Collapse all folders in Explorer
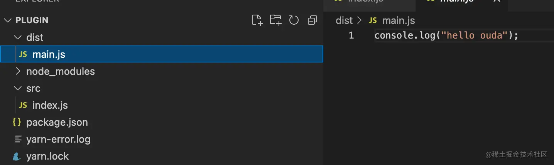This screenshot has width=554, height=165. coord(312,20)
